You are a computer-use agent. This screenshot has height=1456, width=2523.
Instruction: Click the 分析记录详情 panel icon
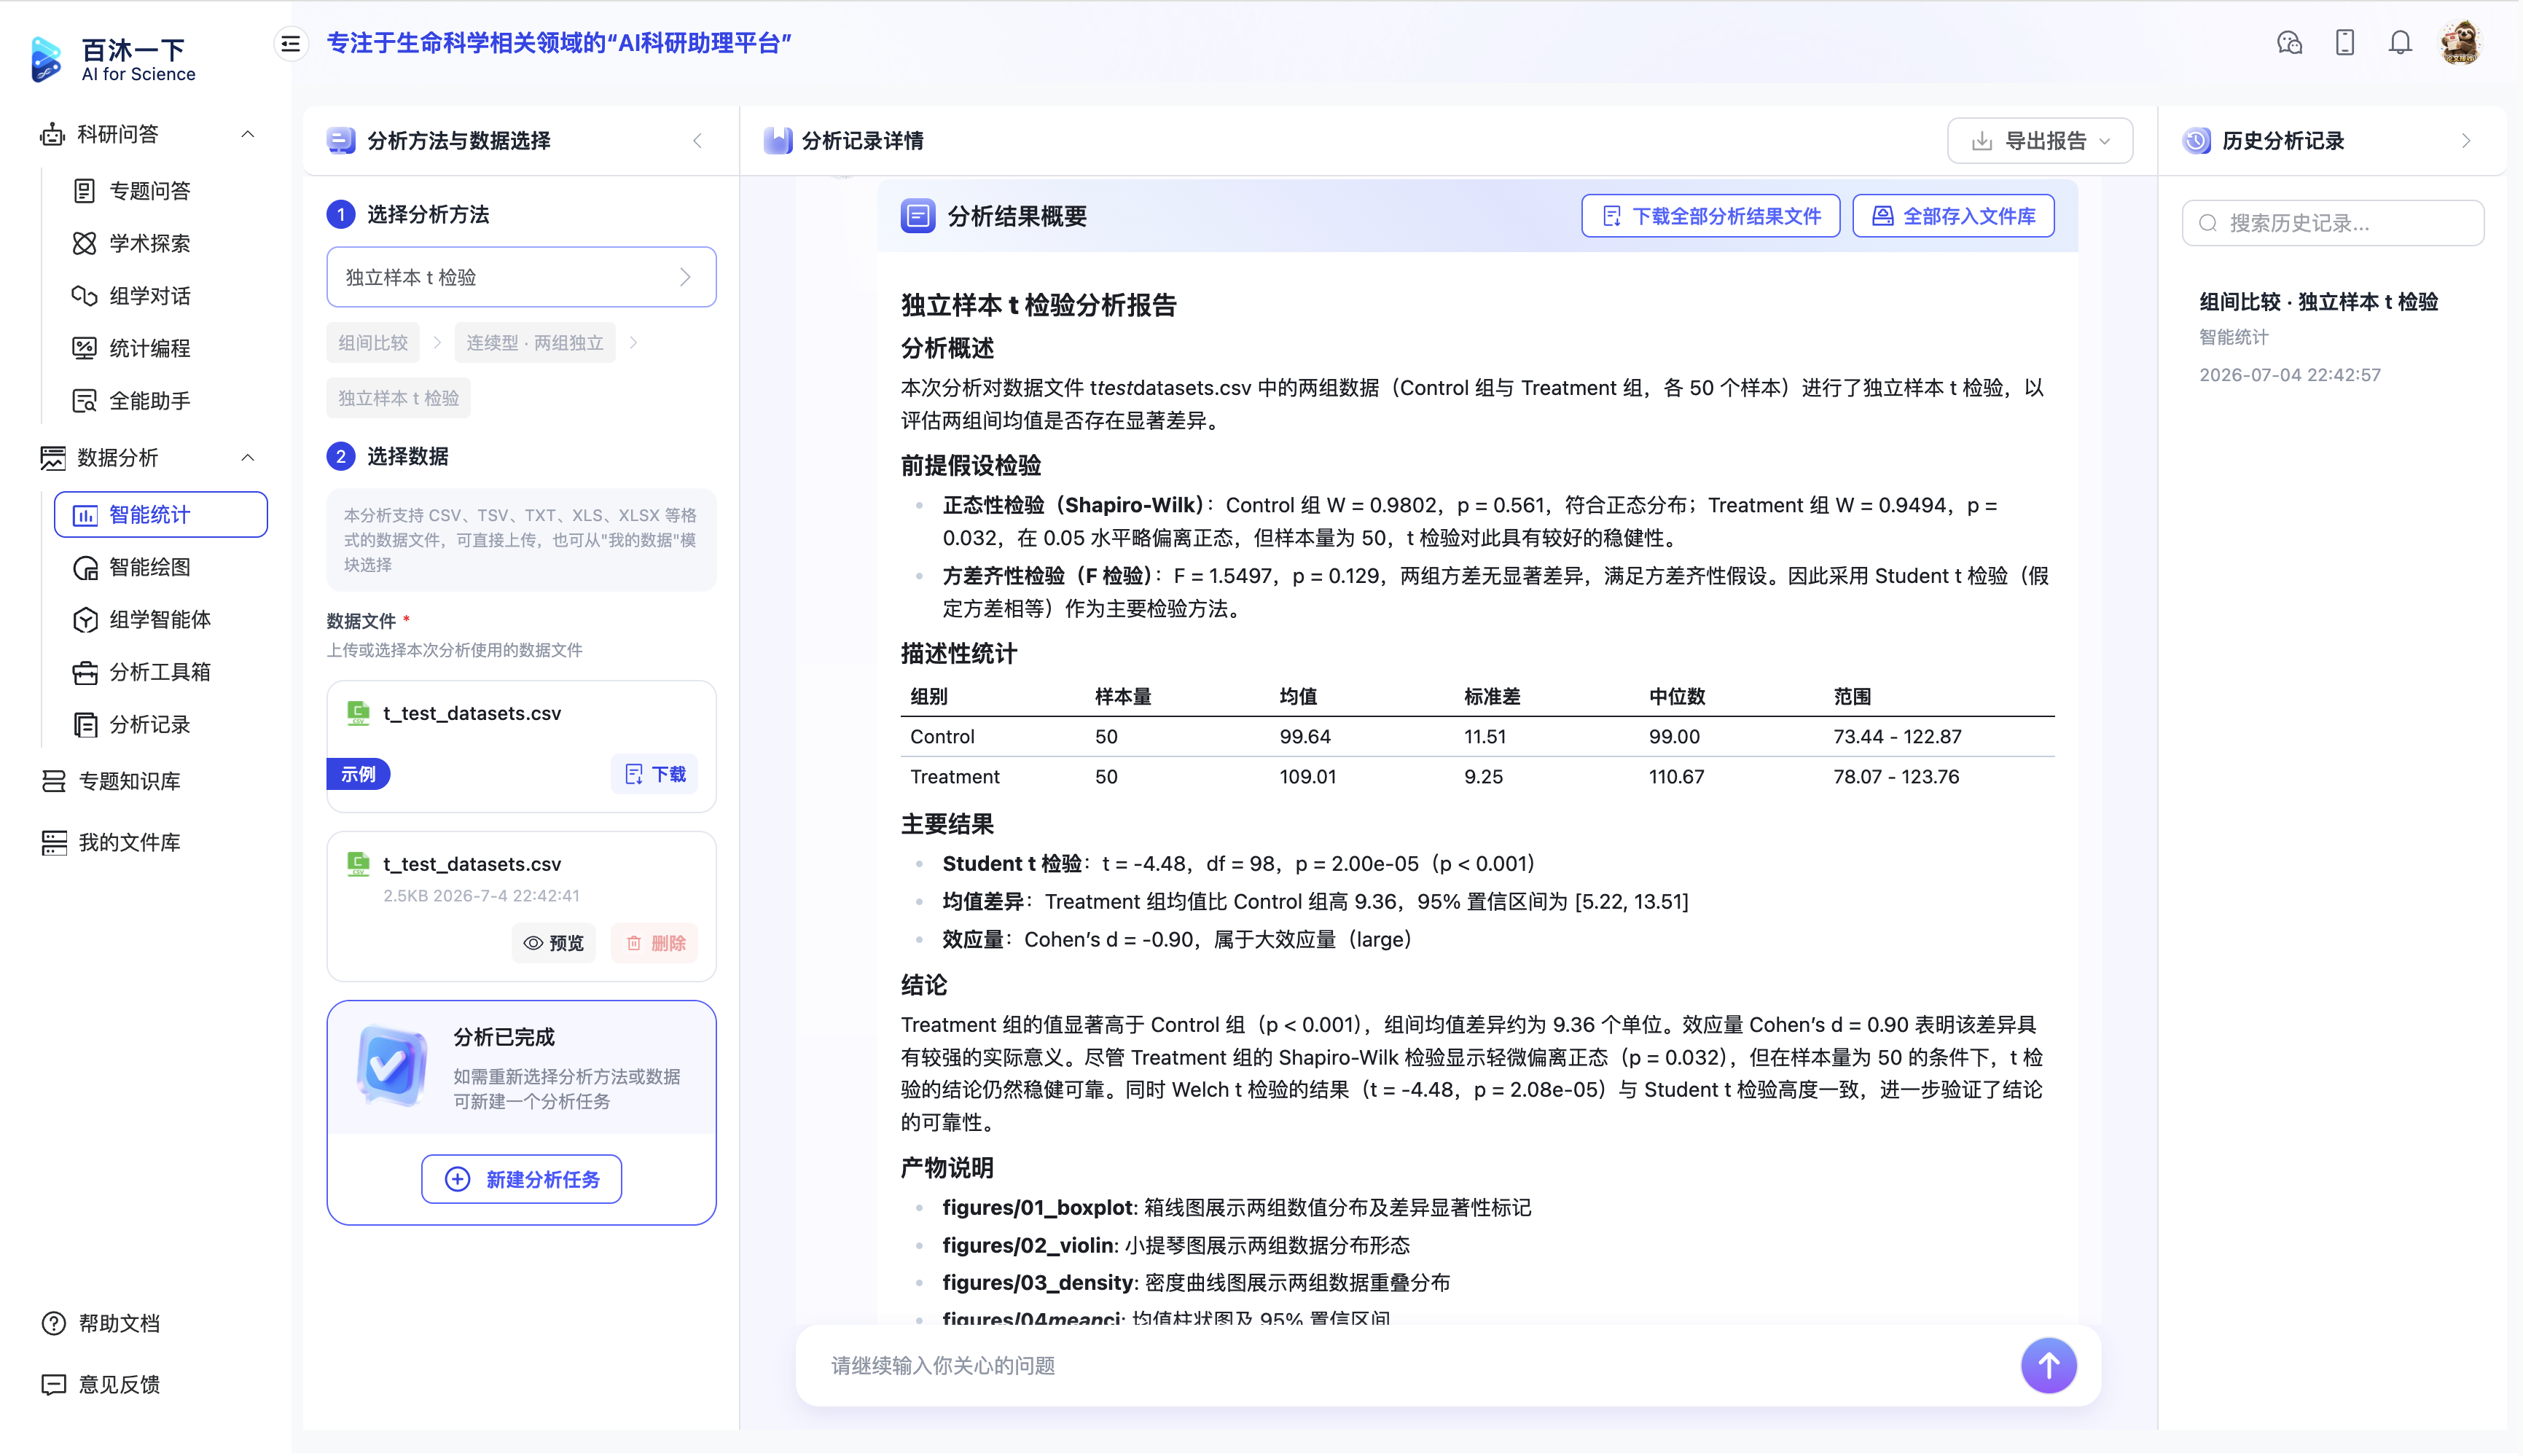point(777,141)
